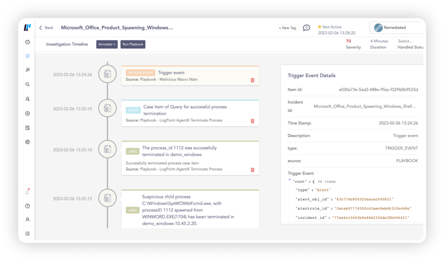This screenshot has height=261, width=444.
Task: Click the wrench icon beside Remediated
Action: point(378,28)
